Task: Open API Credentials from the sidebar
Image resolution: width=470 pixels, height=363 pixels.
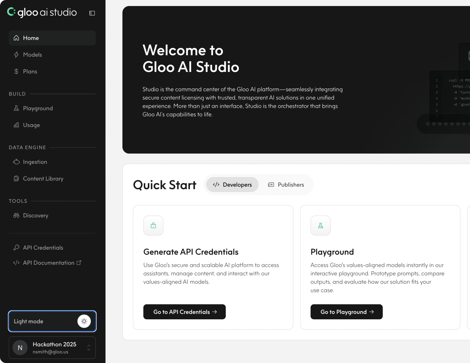Action: pos(52,248)
